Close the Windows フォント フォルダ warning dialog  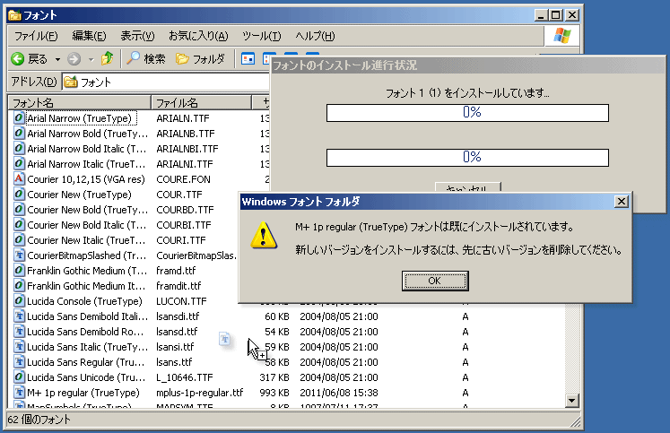point(622,202)
